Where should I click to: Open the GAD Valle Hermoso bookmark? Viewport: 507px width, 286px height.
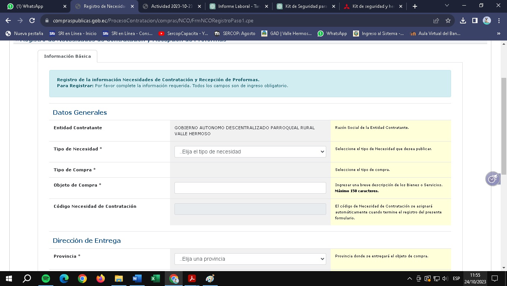tap(286, 34)
